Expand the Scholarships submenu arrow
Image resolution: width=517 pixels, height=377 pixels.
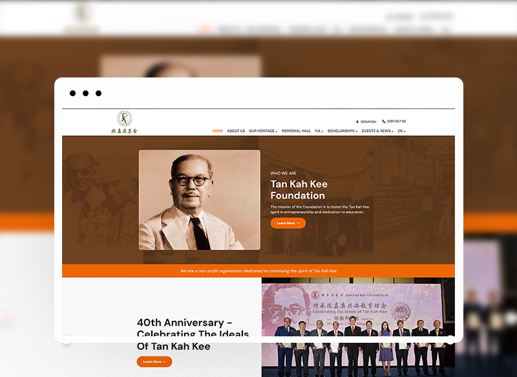(357, 132)
